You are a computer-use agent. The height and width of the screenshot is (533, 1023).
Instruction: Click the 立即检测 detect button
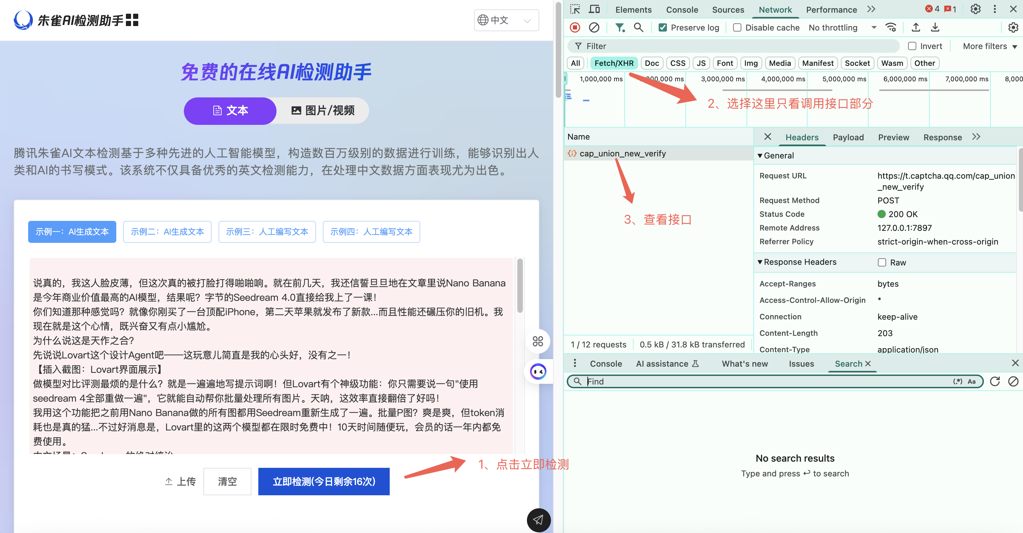coord(324,481)
